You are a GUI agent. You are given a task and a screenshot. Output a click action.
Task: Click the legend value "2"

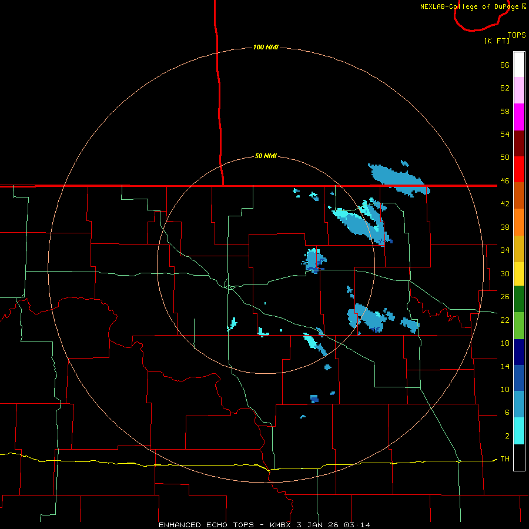(507, 436)
